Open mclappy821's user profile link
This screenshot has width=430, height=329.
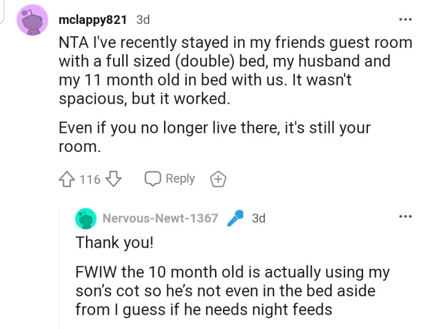(93, 20)
